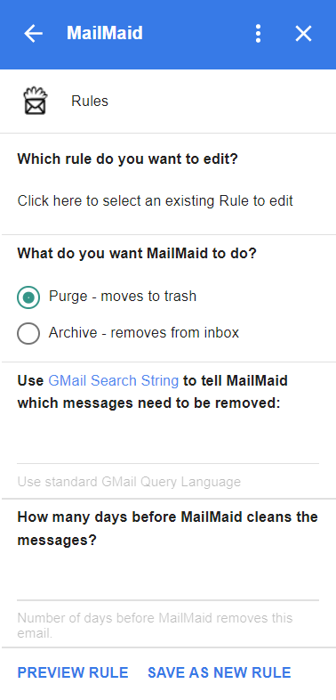336x700 pixels.
Task: Click the 'Use standard GMail Query Language' hint
Action: (129, 482)
